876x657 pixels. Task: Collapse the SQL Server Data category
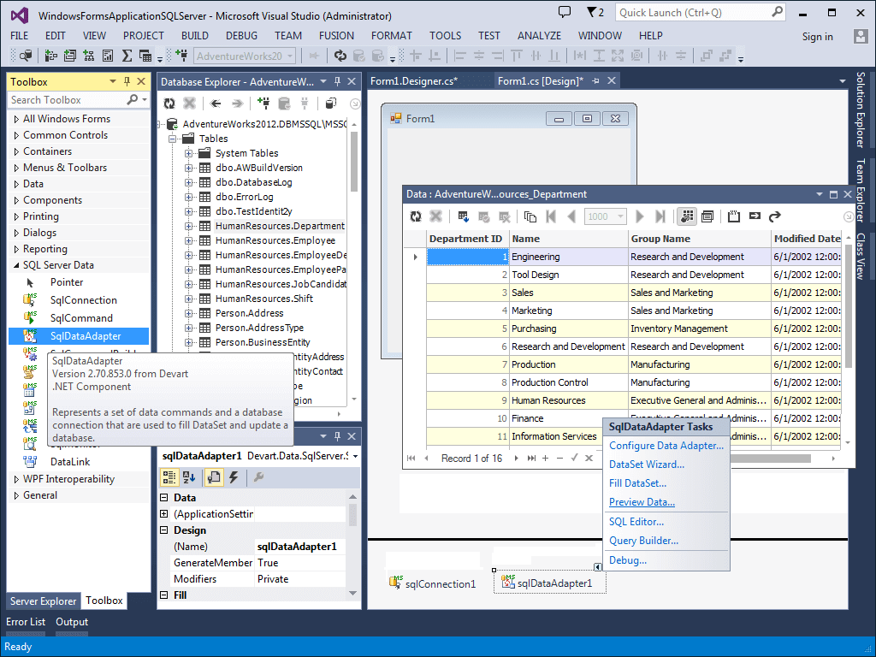16,265
